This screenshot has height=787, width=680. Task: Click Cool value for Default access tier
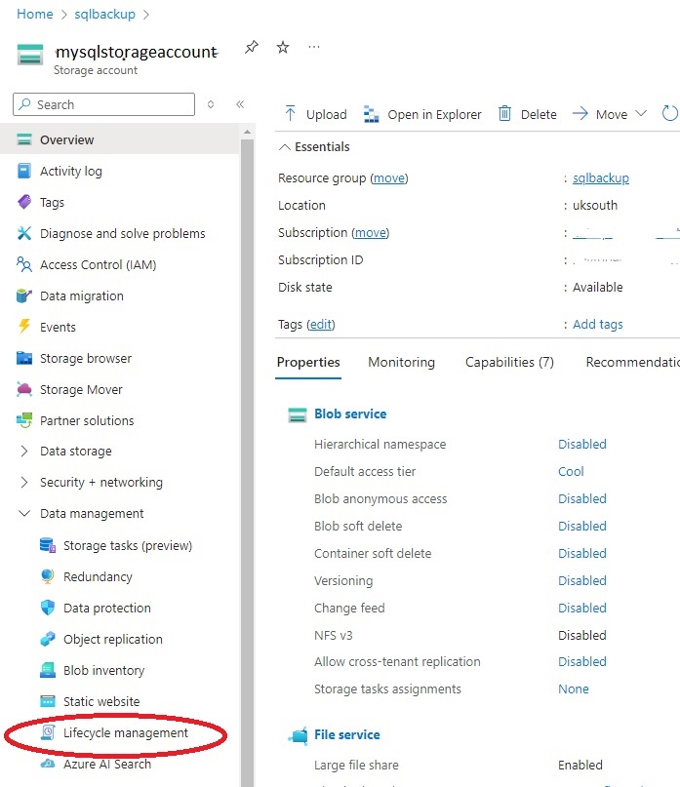pos(571,471)
